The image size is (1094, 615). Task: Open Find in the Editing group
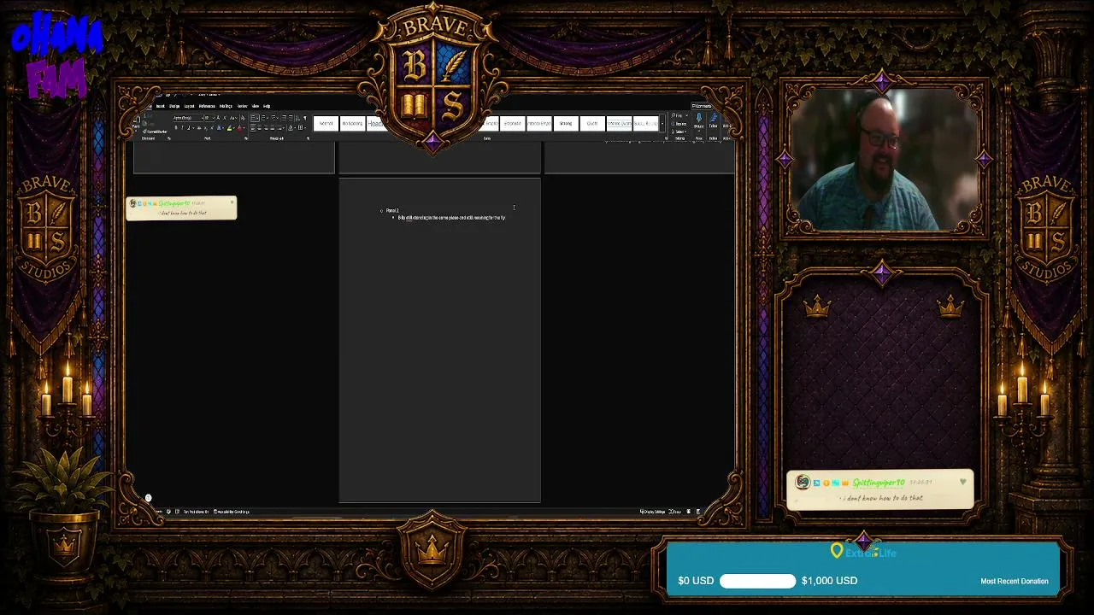(x=679, y=116)
